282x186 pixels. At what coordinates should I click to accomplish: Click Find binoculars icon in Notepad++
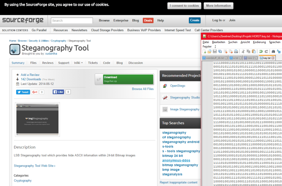coord(273,51)
